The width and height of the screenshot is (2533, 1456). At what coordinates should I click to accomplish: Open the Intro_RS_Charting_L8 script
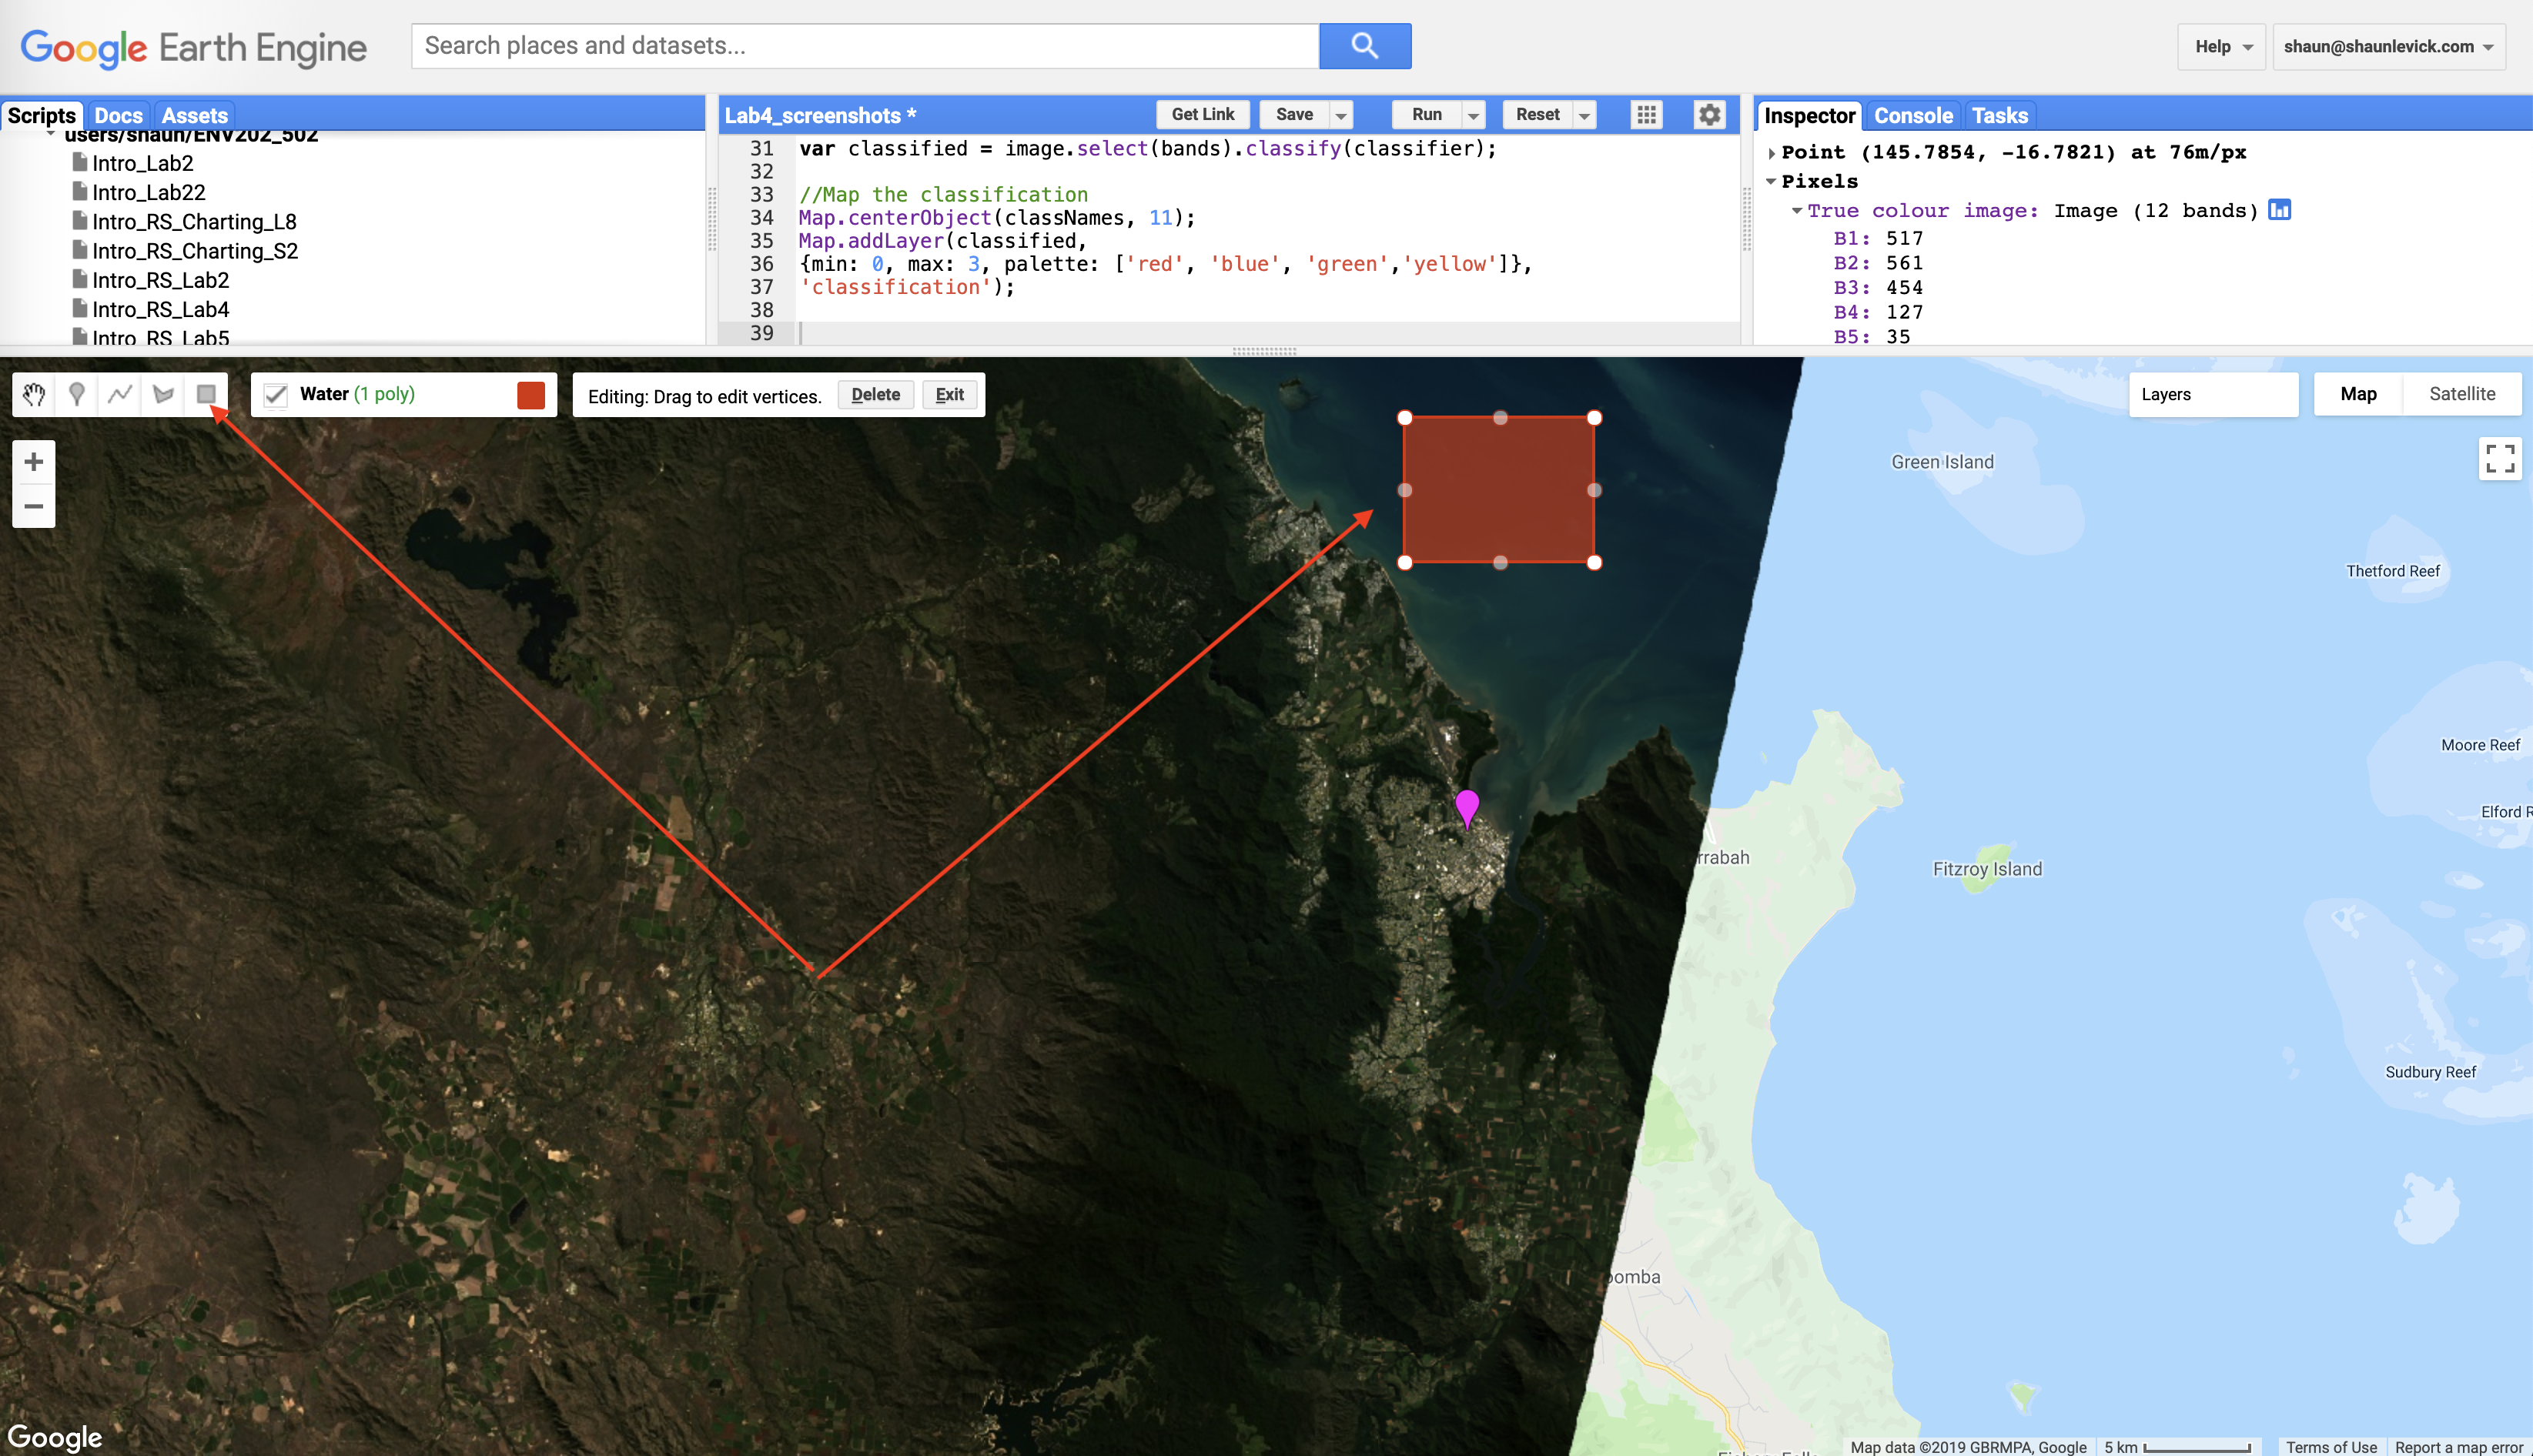(194, 221)
